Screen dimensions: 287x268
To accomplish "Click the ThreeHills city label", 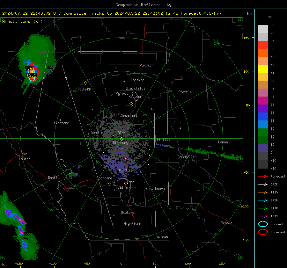I will 160,139.
